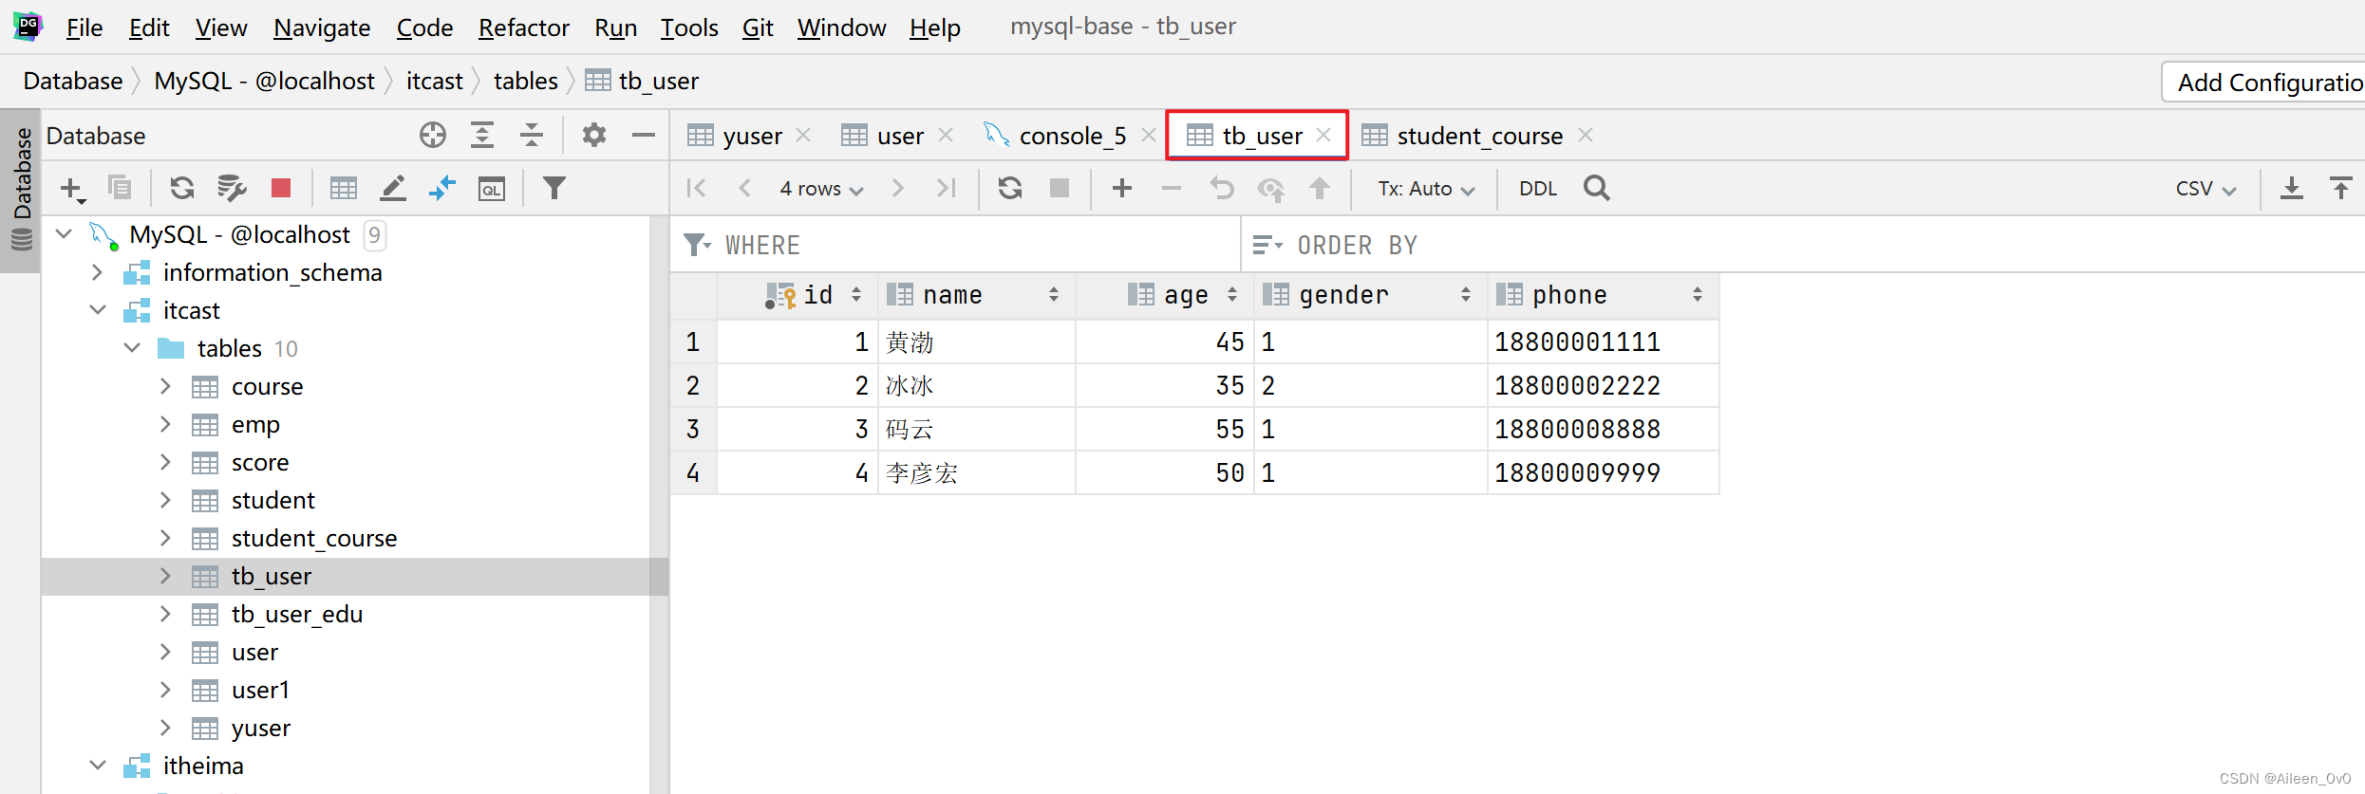Click the New (plus) icon in Database panel
This screenshot has width=2365, height=794.
(x=72, y=189)
